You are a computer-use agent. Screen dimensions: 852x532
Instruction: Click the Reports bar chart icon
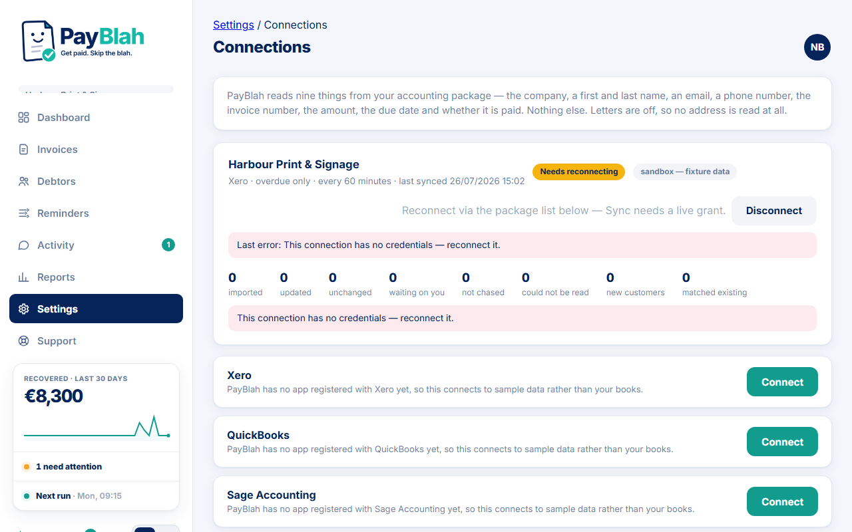coord(24,277)
